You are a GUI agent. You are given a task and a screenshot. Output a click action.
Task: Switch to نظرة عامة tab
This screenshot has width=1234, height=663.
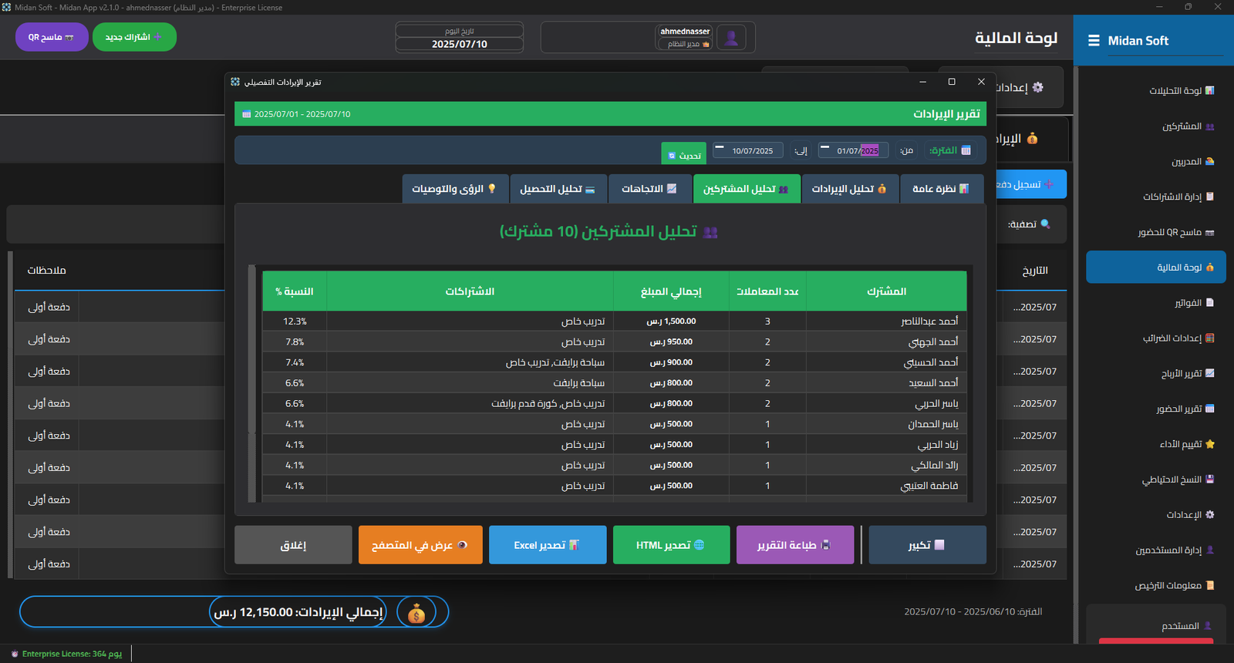coord(942,189)
